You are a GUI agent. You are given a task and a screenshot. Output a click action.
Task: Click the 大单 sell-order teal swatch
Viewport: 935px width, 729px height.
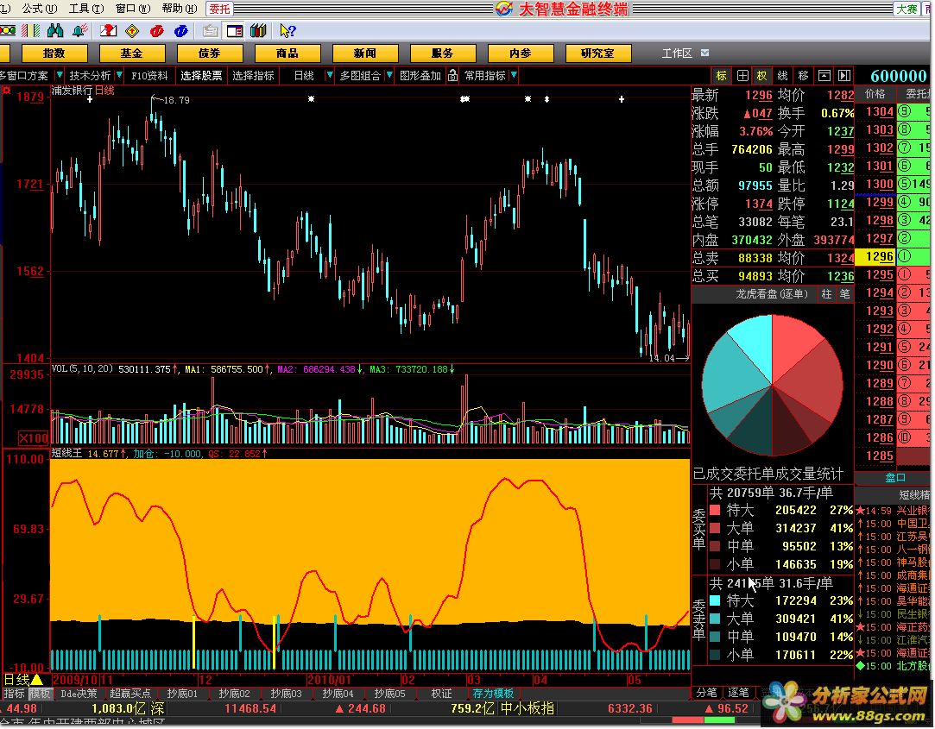coord(715,619)
